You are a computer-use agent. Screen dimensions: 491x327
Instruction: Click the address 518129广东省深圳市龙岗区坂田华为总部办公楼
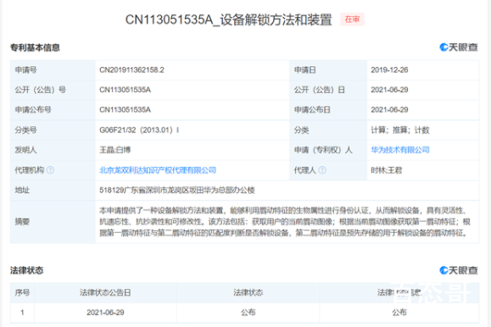(x=177, y=190)
